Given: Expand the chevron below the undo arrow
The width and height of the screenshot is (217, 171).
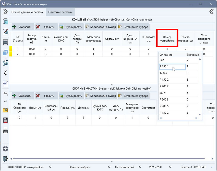Looking at the screenshot, I should (5, 101).
